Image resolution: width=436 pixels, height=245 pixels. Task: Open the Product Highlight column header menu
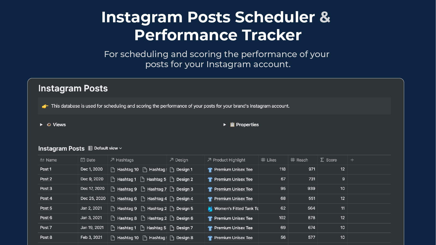click(229, 160)
